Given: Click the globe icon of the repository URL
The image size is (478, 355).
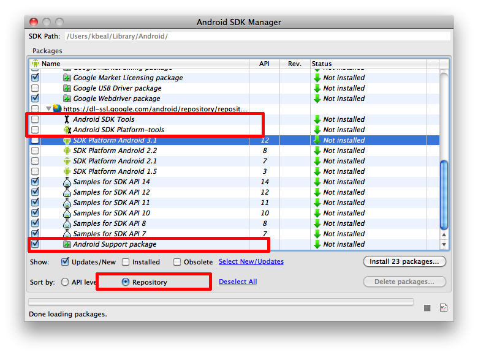Looking at the screenshot, I should coord(57,108).
